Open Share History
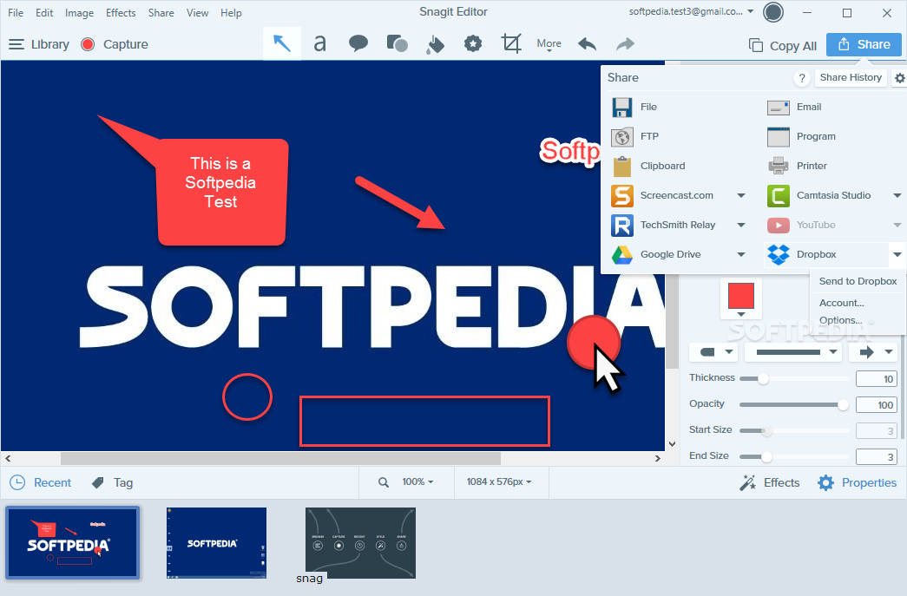The width and height of the screenshot is (907, 596). (851, 77)
